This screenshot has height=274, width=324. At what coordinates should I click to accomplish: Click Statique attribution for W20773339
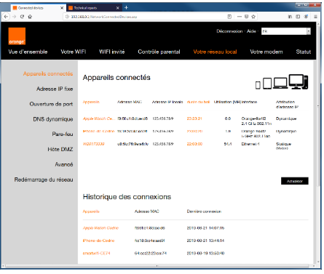tap(283, 144)
